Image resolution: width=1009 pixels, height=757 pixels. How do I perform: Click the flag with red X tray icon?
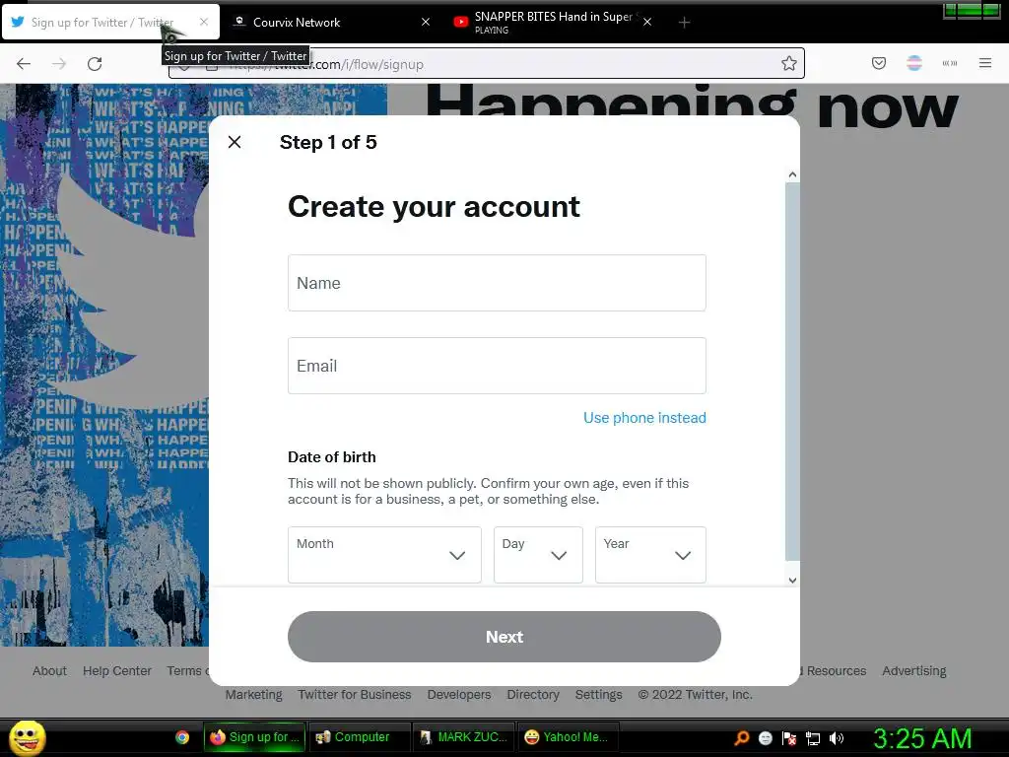point(789,738)
